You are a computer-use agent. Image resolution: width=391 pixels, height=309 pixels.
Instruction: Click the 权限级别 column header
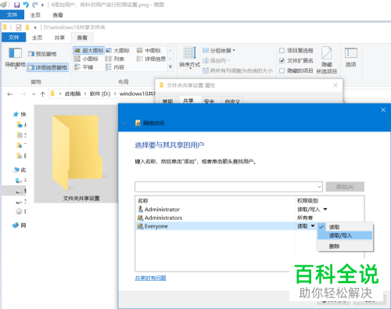[x=307, y=200]
